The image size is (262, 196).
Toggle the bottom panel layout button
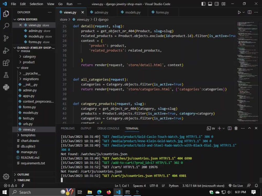[x=210, y=4]
